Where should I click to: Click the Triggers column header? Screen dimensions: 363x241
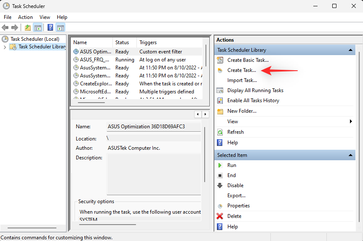click(x=148, y=42)
